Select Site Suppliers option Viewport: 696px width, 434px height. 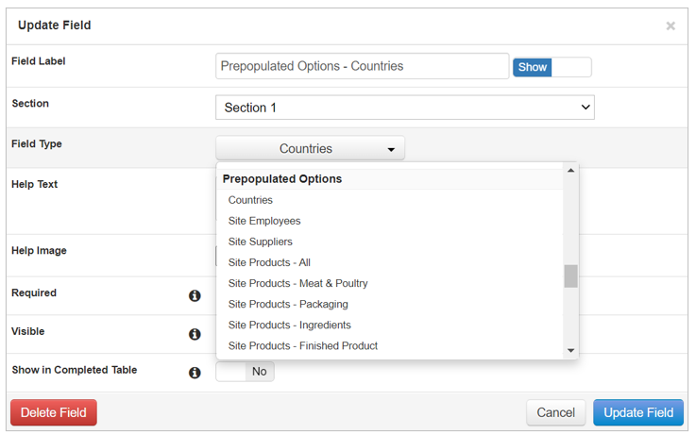tap(261, 242)
